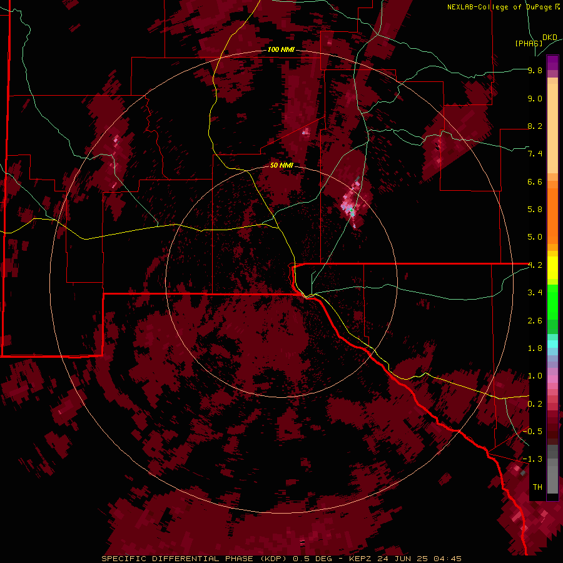Screen dimensions: 563x563
Task: Select the 3.4 scale value
Action: tap(535, 293)
